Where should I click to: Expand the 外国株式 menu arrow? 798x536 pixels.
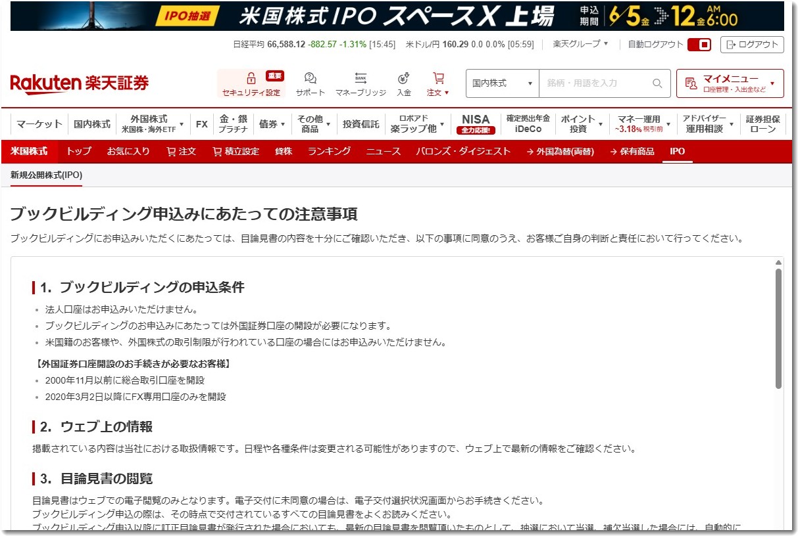pos(182,123)
